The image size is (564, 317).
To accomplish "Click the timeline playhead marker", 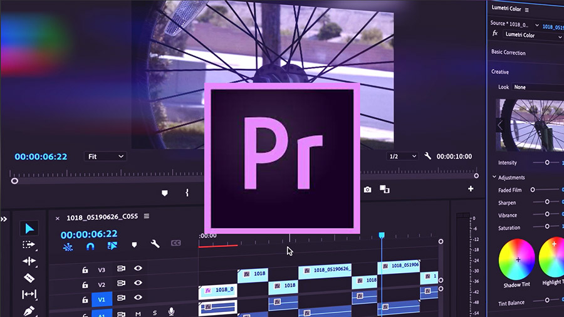I will [382, 235].
